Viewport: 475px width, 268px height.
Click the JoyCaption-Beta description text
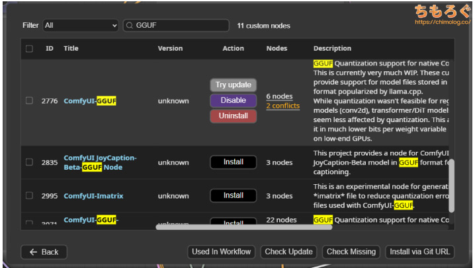click(x=381, y=162)
